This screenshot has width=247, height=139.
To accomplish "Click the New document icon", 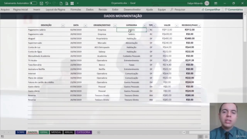I will click(61, 3).
